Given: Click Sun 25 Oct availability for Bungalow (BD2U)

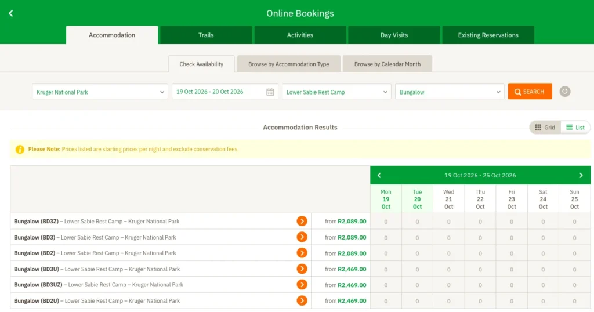Looking at the screenshot, I should point(574,301).
